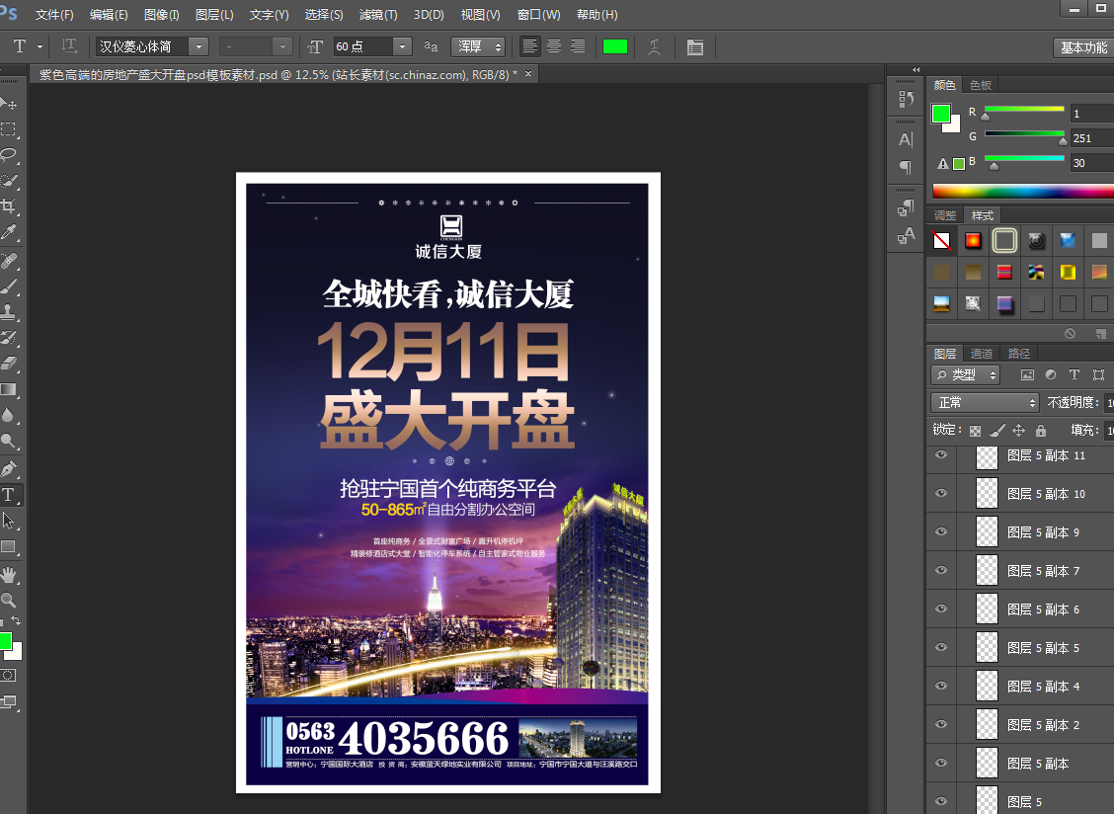The width and height of the screenshot is (1114, 814).
Task: Hide the 图层 5 副本 11 layer
Action: tap(941, 455)
